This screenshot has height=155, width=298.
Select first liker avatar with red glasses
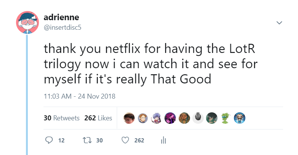[129, 118]
